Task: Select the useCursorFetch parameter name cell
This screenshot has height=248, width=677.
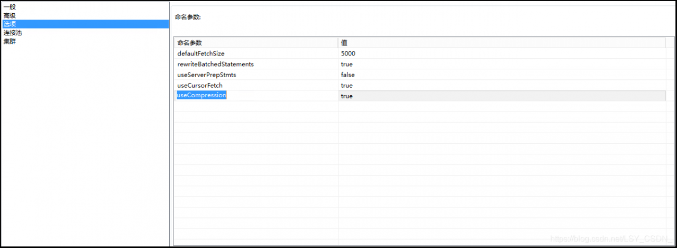Action: [200, 85]
